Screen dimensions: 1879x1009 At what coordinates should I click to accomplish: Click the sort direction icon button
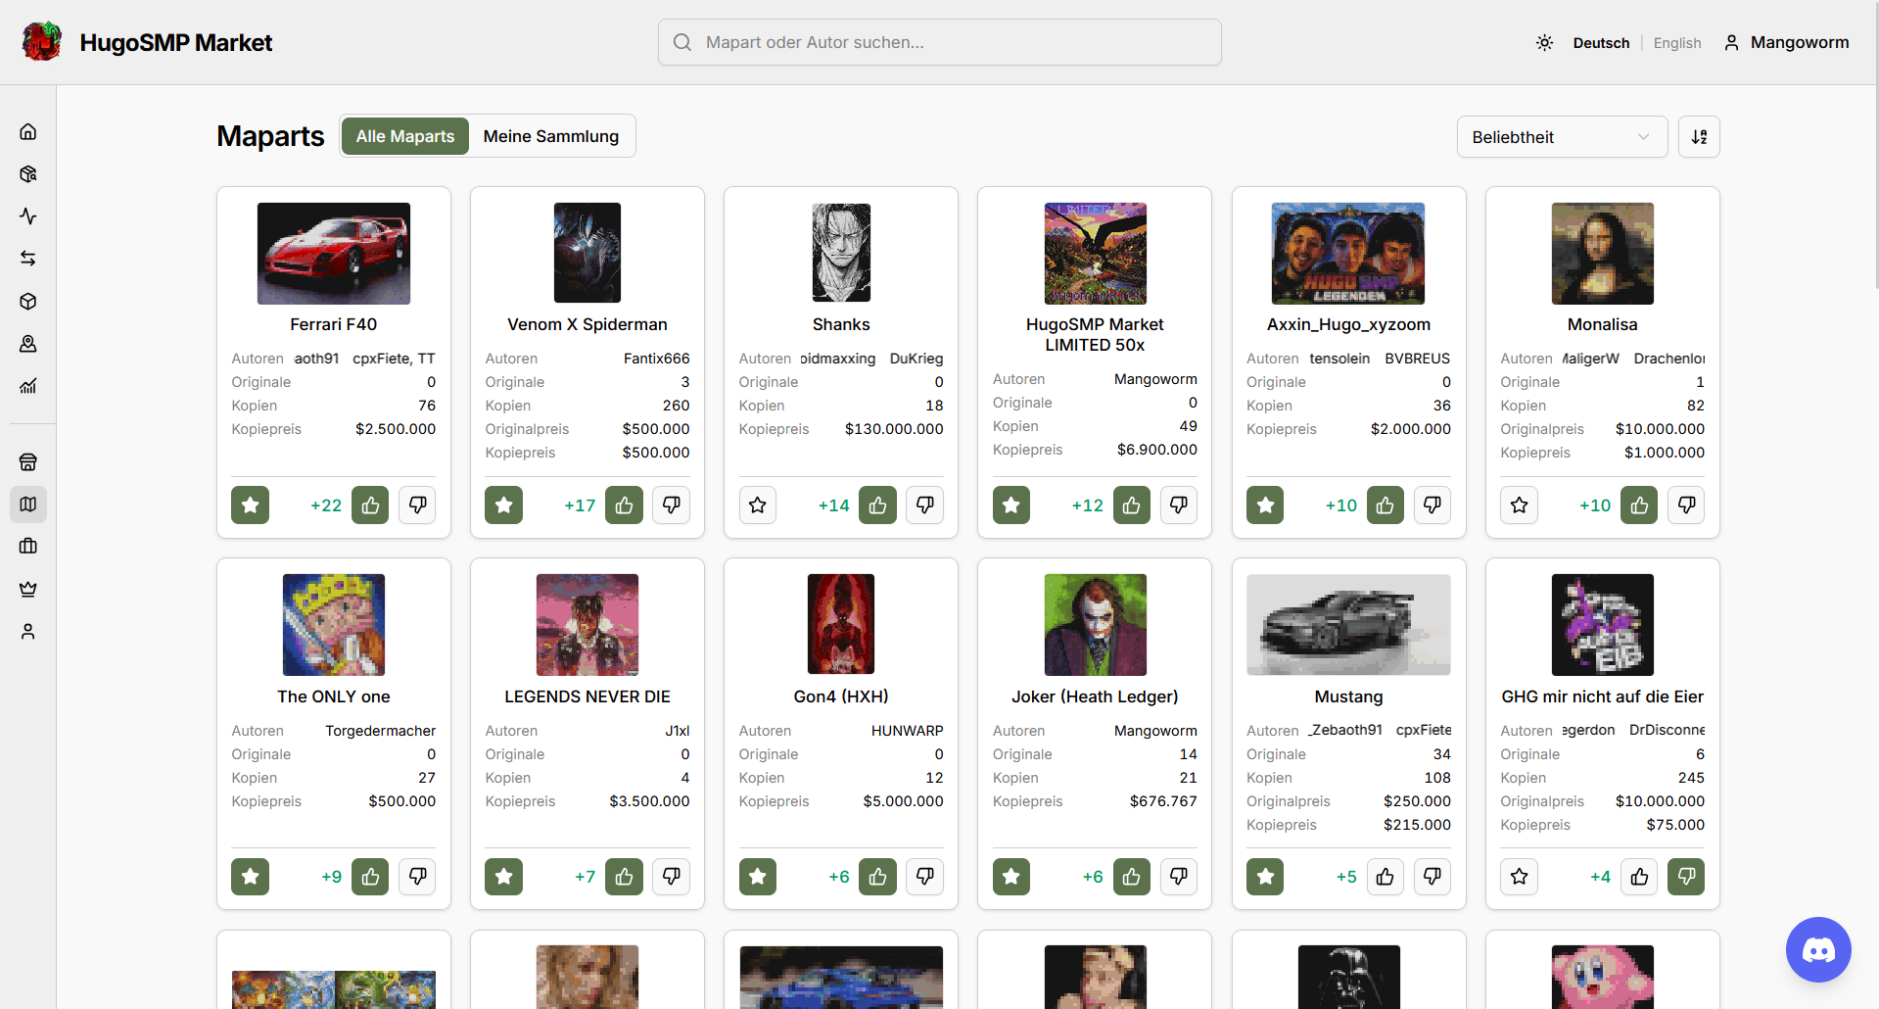(x=1699, y=137)
